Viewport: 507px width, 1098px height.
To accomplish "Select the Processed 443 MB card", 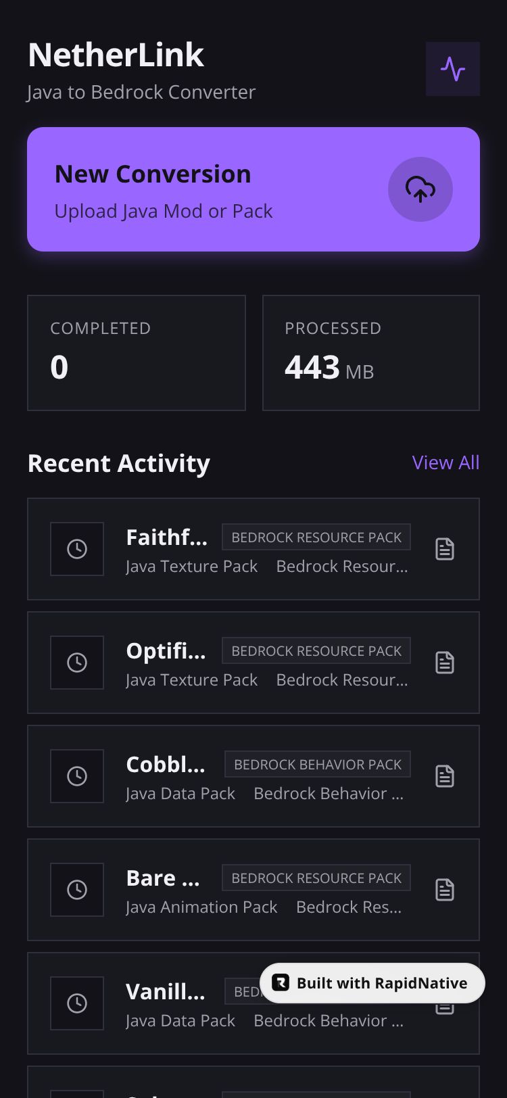I will 371,353.
